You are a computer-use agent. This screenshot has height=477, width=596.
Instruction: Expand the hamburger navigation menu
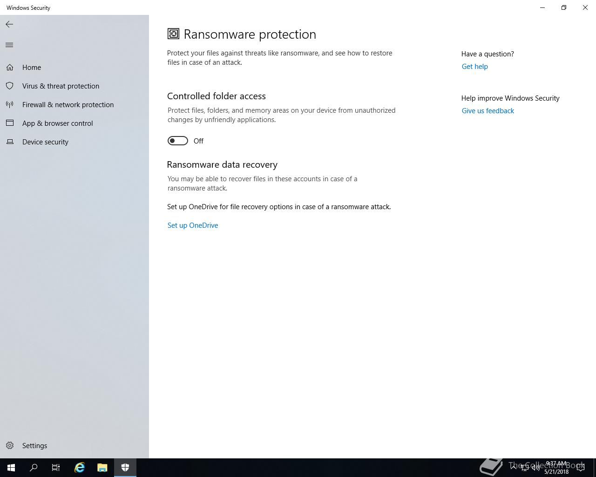[x=9, y=45]
